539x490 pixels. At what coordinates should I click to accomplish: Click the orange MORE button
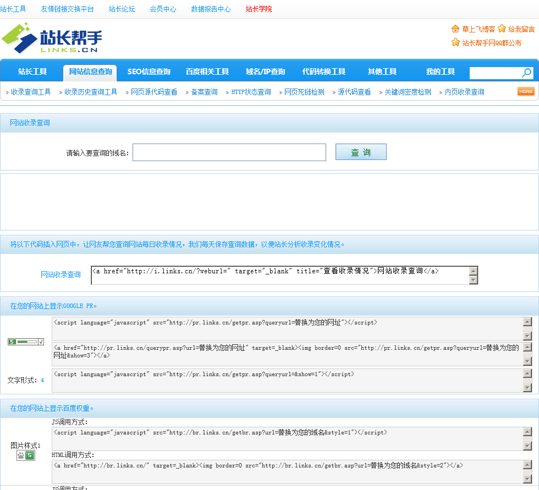[526, 91]
